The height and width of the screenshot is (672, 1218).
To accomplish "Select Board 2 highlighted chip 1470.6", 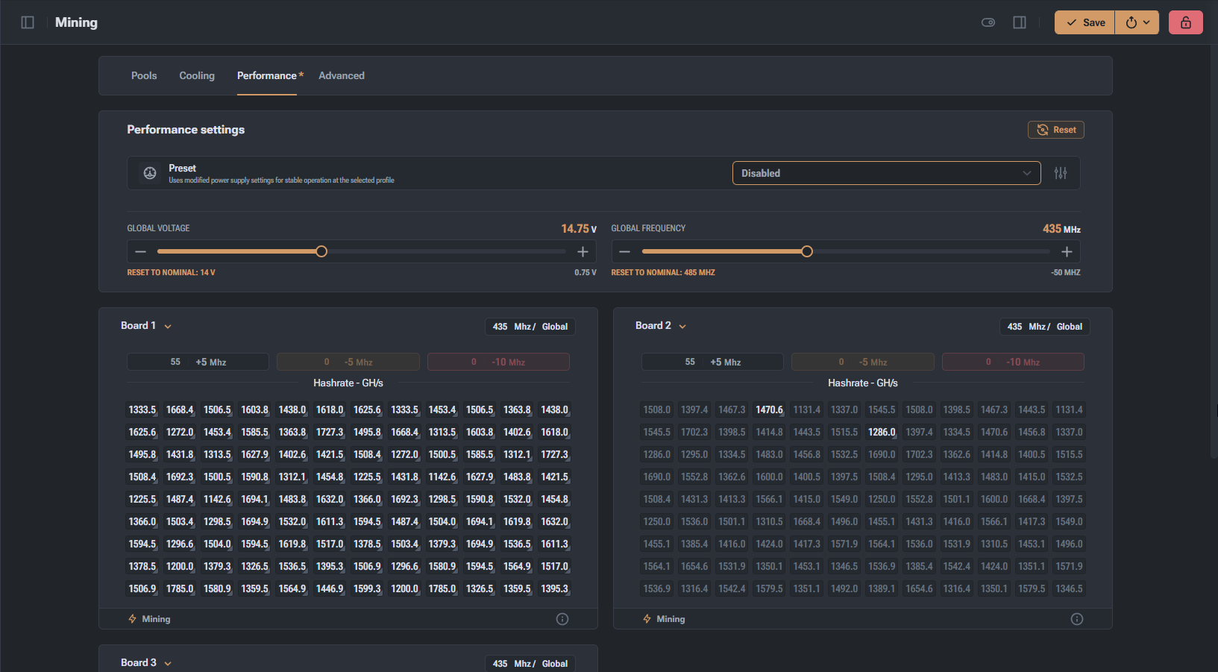I will pos(770,409).
